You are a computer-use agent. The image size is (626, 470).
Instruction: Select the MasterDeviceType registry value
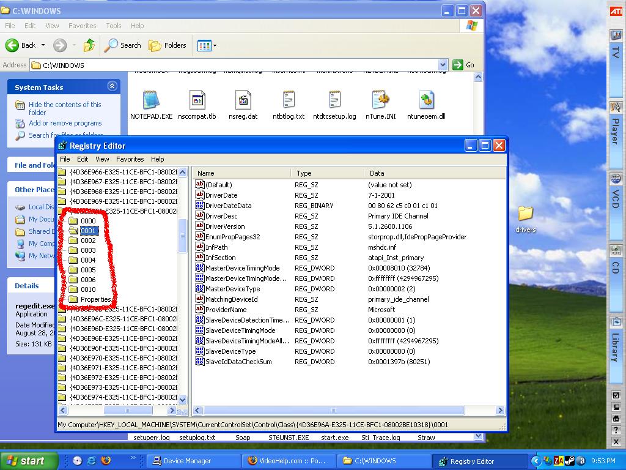[x=232, y=289]
